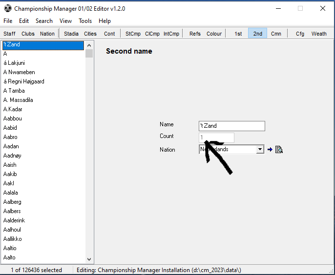Open the Tools menu

(85, 21)
